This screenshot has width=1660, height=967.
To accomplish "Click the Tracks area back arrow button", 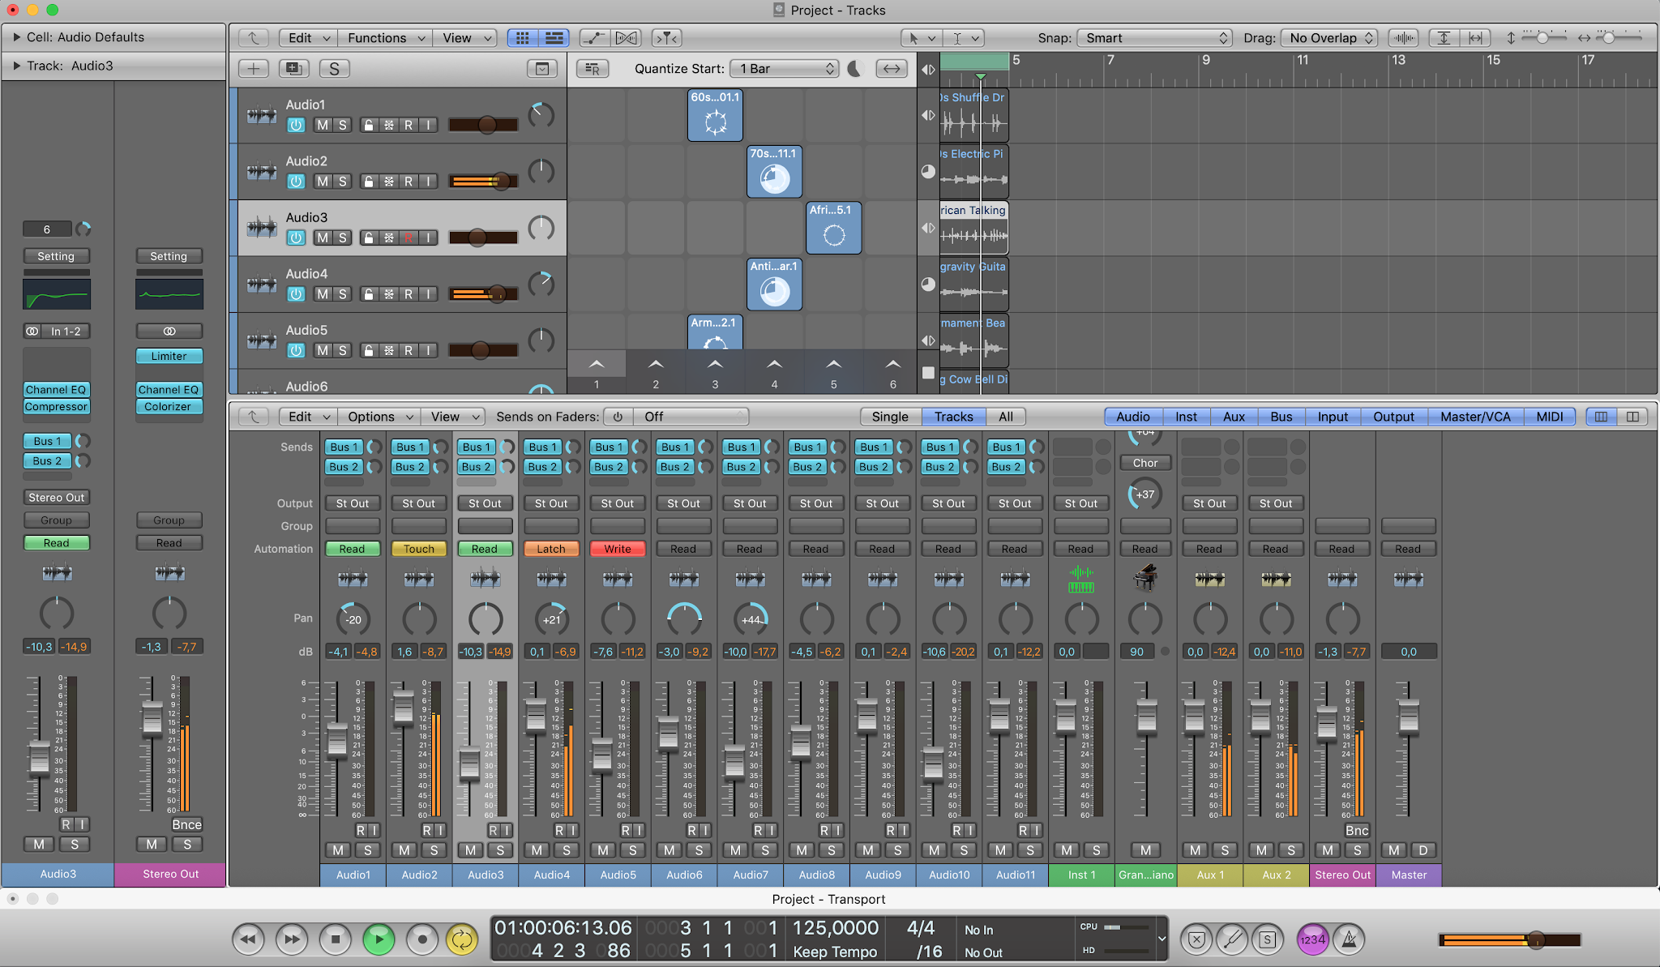I will (x=254, y=38).
